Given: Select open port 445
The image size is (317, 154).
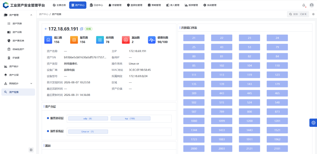Looking at the screenshot, I should (x=249, y=93).
